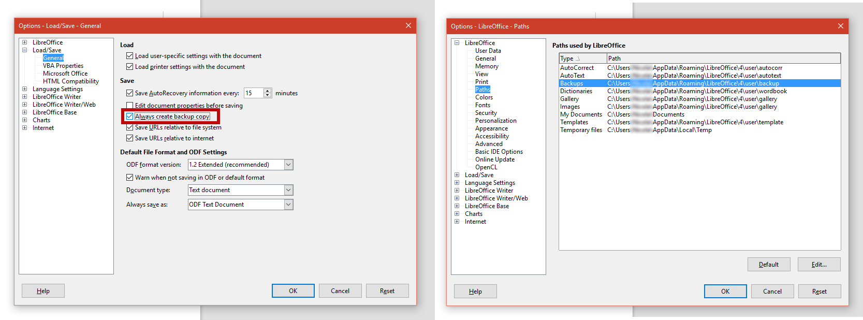Select General under Load/Save in left dialog
The width and height of the screenshot is (863, 320).
pos(53,58)
